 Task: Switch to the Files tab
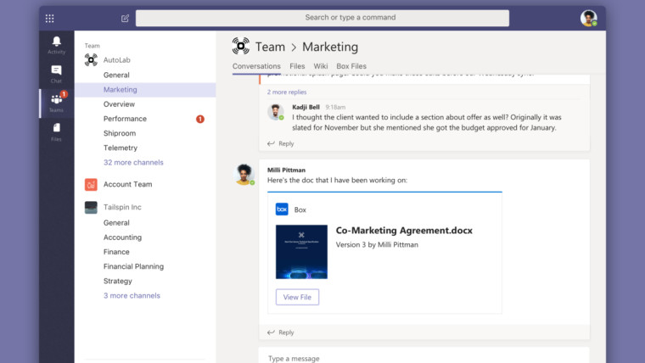pos(297,66)
